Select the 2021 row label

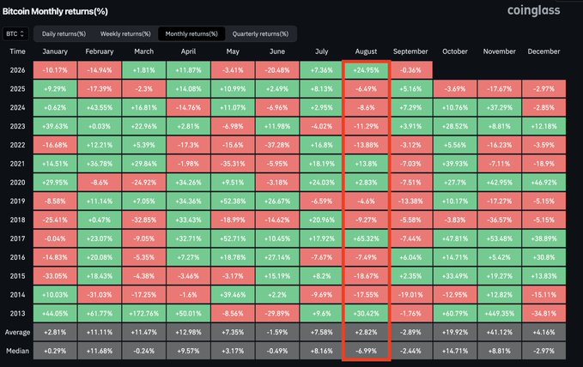(17, 164)
